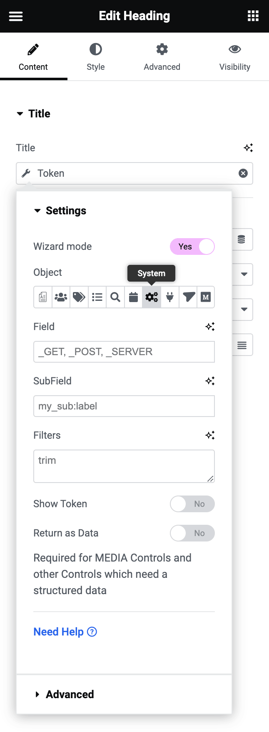Viewport: 269px width, 732px height.
Task: Select the funnel filter object icon
Action: pyautogui.click(x=188, y=297)
